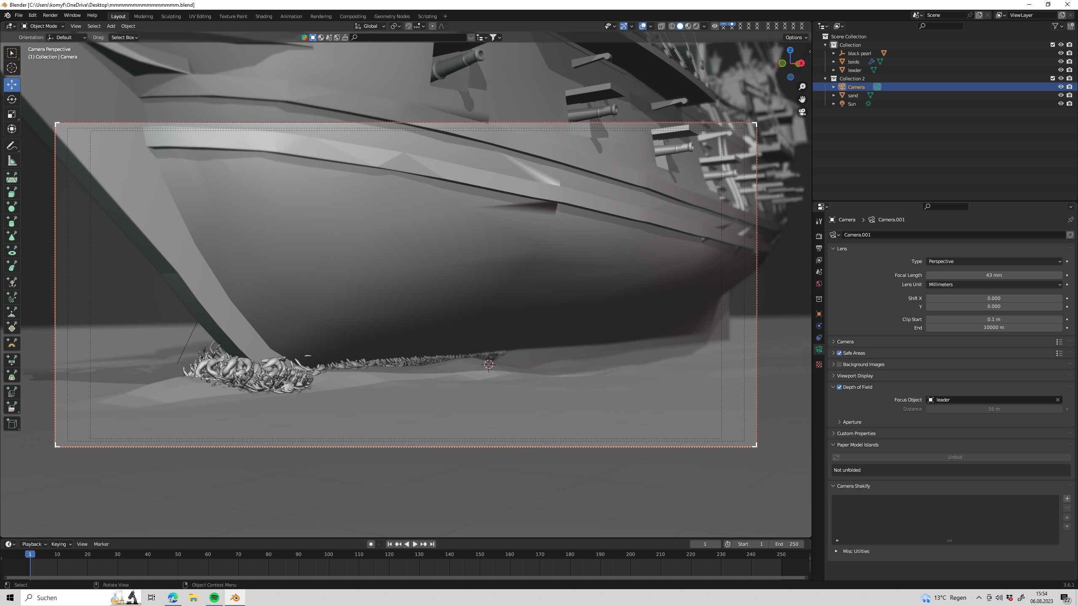This screenshot has height=606, width=1078.
Task: Open the Render properties tab
Action: [819, 236]
